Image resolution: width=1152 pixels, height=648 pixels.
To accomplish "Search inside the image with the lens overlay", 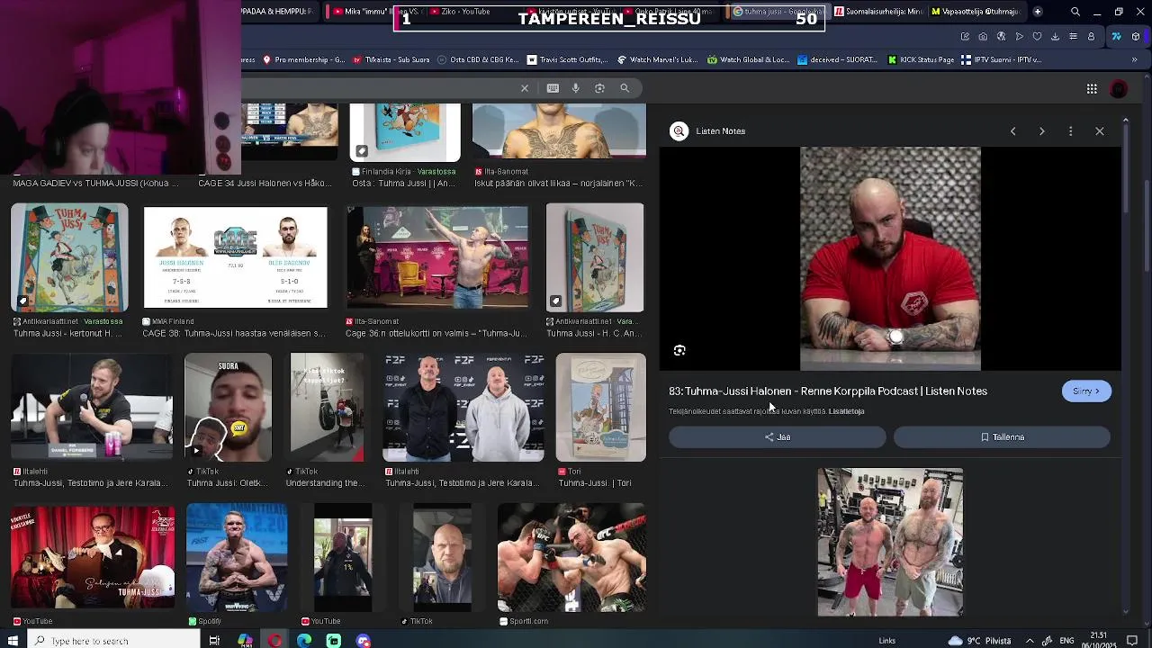I will [679, 350].
